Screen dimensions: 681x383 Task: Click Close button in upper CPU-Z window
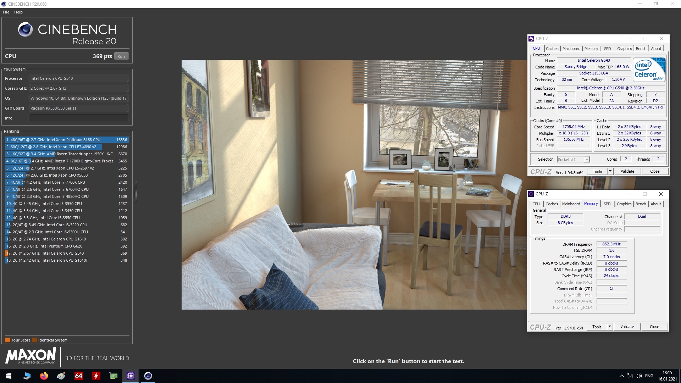pos(655,171)
